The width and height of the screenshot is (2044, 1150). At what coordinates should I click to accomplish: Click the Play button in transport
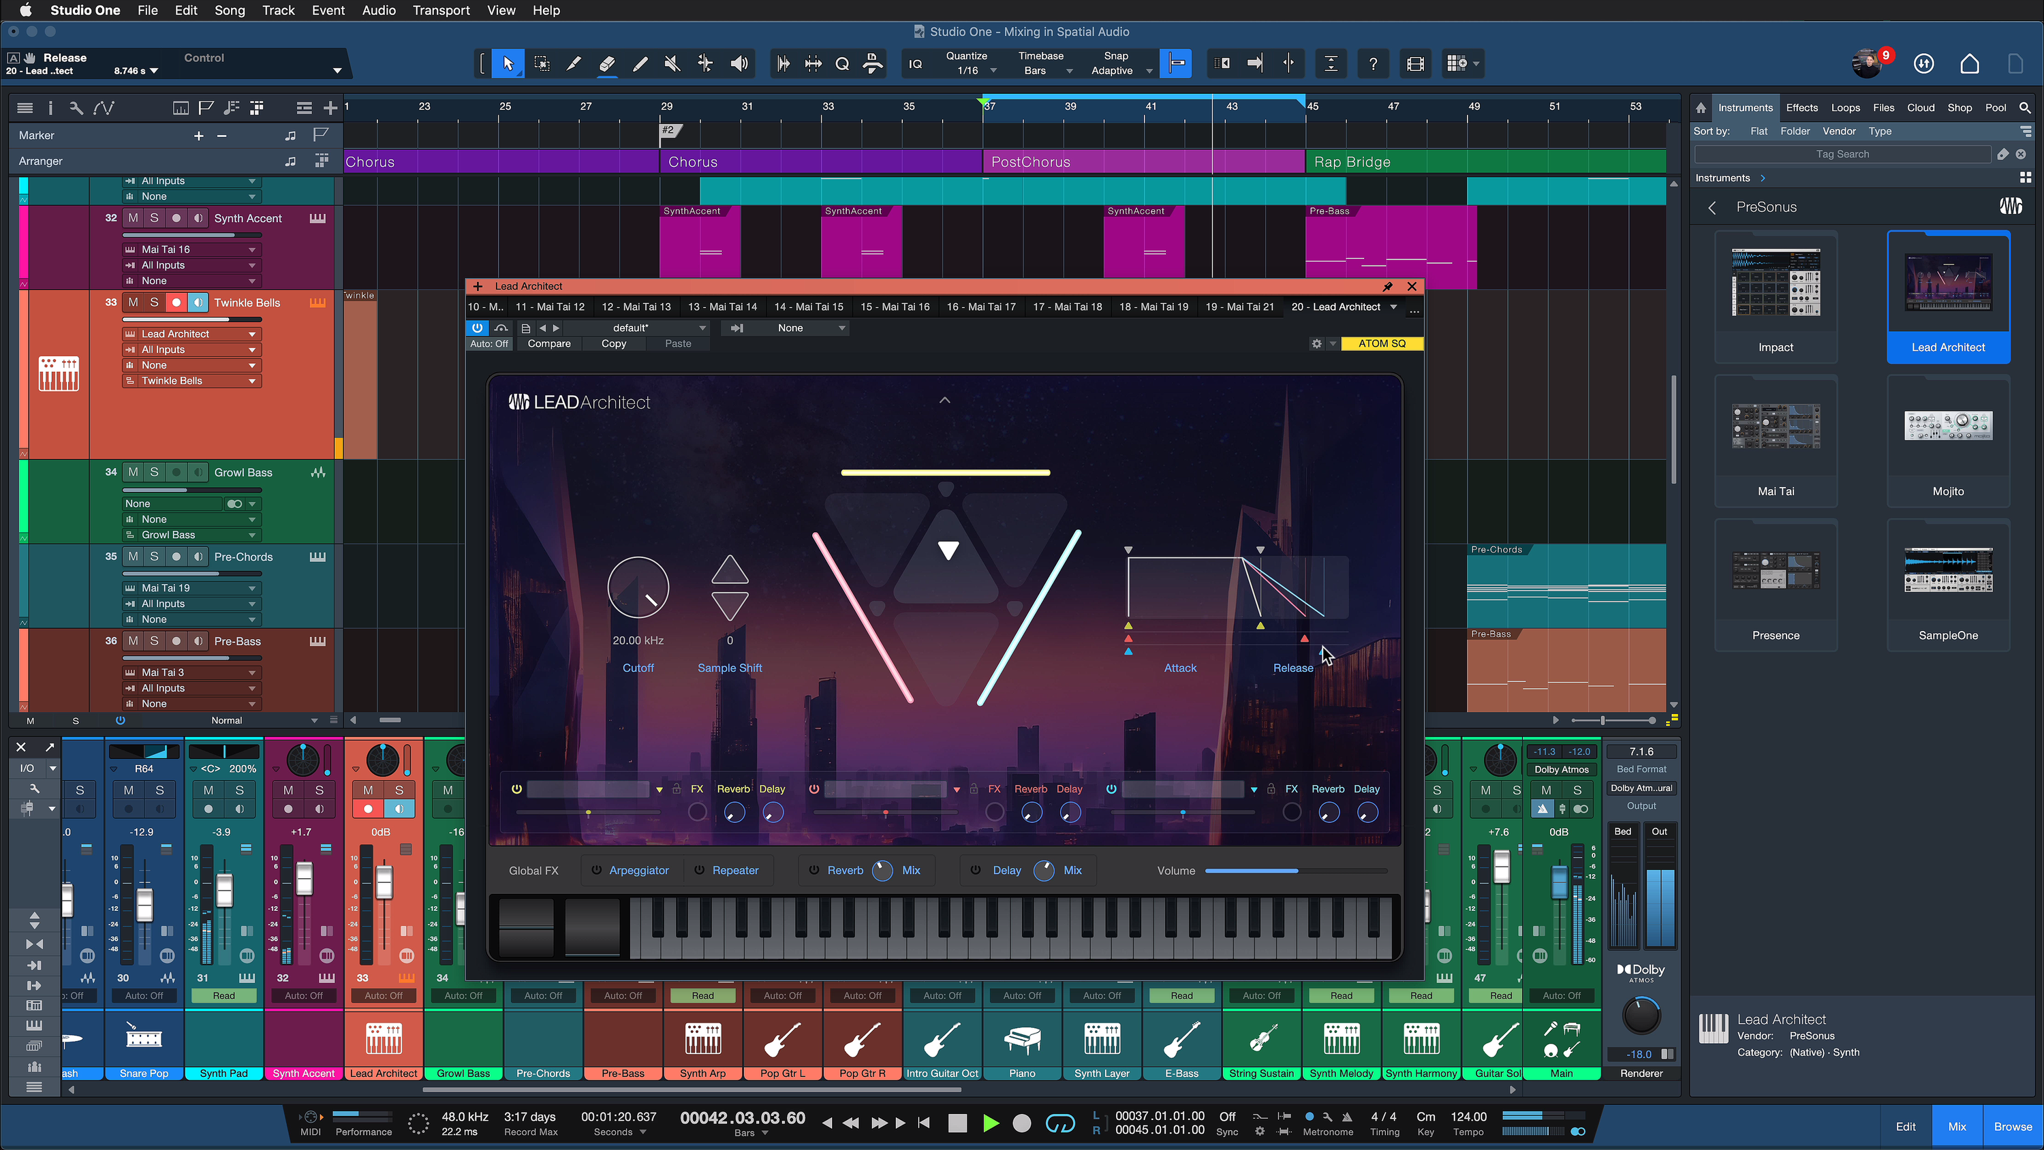[990, 1123]
